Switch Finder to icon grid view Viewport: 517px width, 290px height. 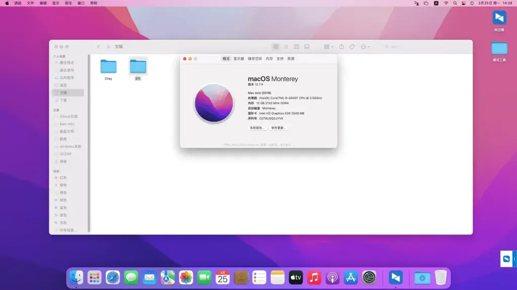click(x=276, y=47)
